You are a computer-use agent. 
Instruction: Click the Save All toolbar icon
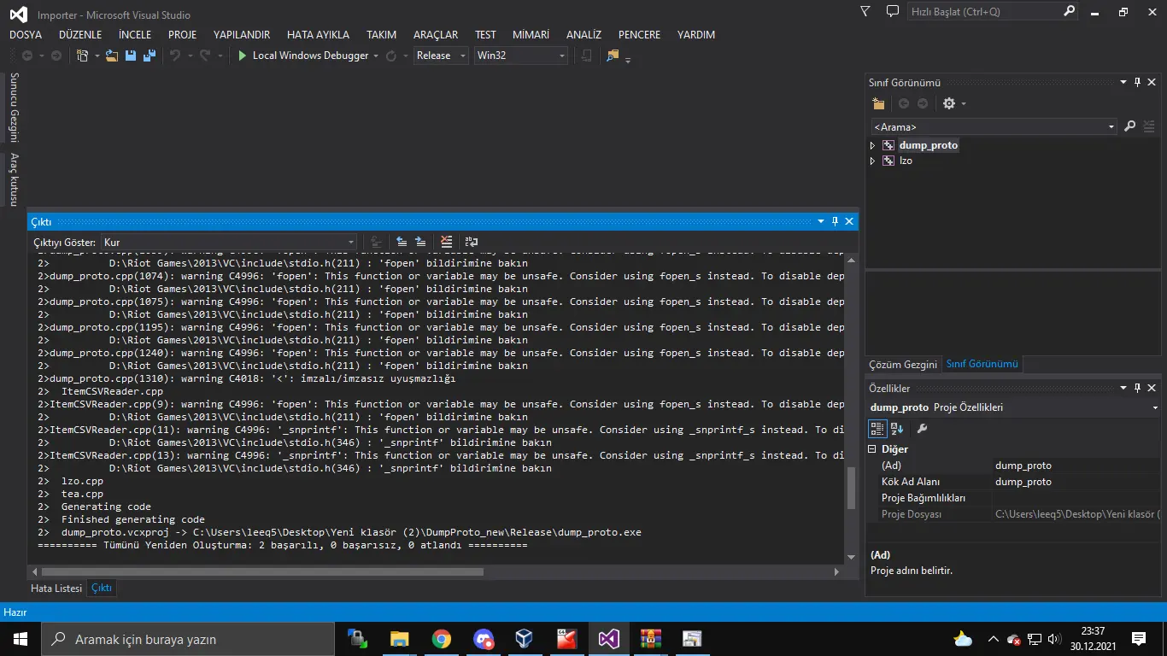150,56
